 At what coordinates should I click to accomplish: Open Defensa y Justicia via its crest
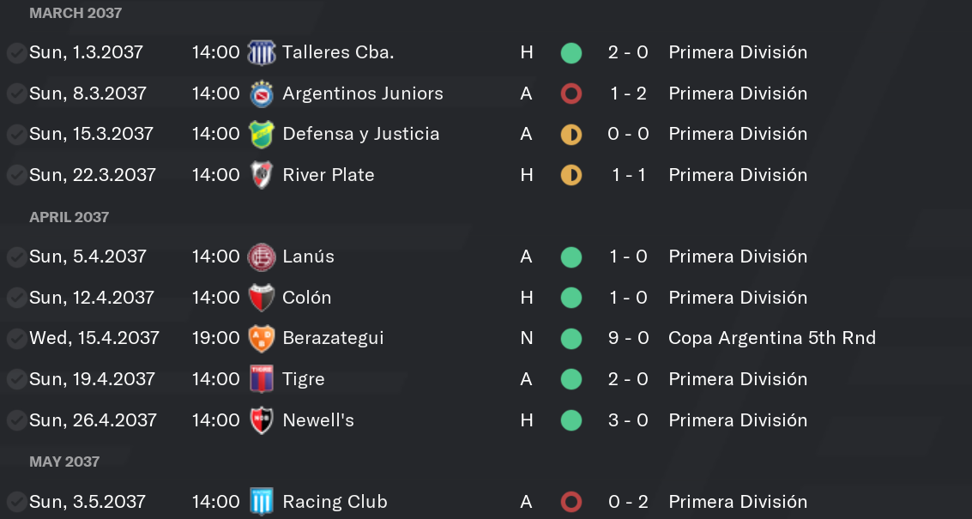tap(261, 134)
